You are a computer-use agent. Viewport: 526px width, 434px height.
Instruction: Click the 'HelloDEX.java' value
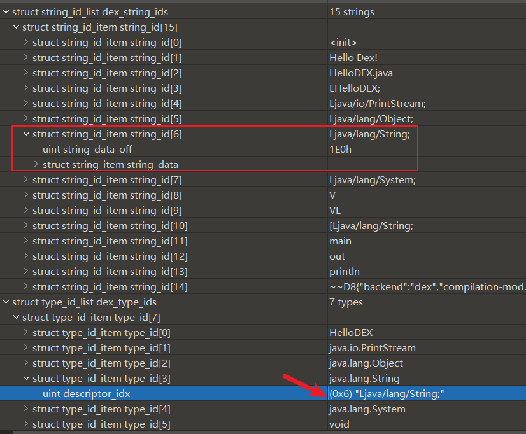(361, 73)
